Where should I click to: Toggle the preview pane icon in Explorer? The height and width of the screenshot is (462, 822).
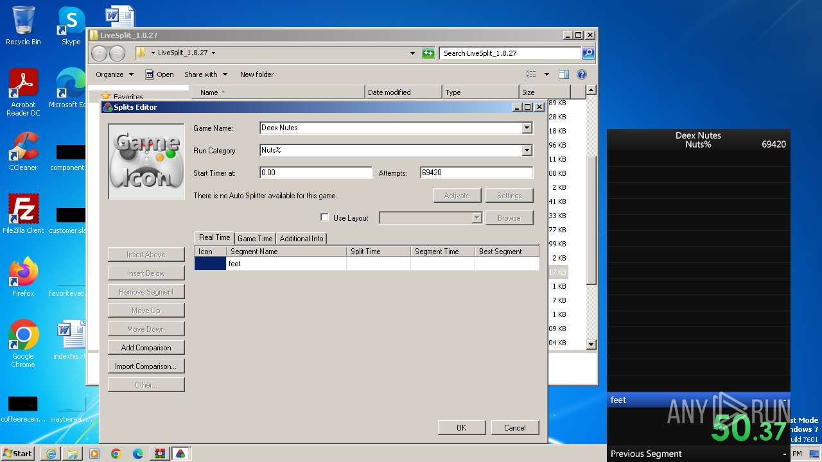tap(564, 74)
